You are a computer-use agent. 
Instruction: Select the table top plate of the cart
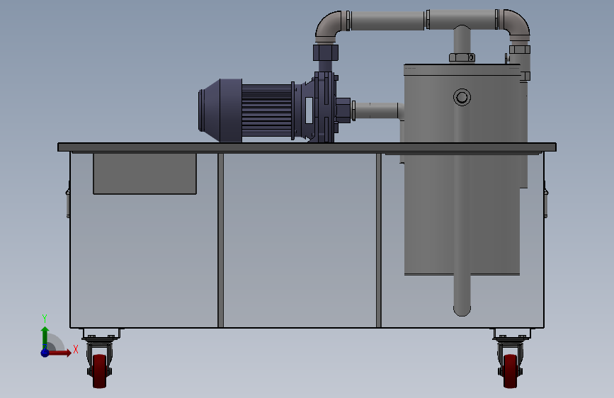point(307,147)
